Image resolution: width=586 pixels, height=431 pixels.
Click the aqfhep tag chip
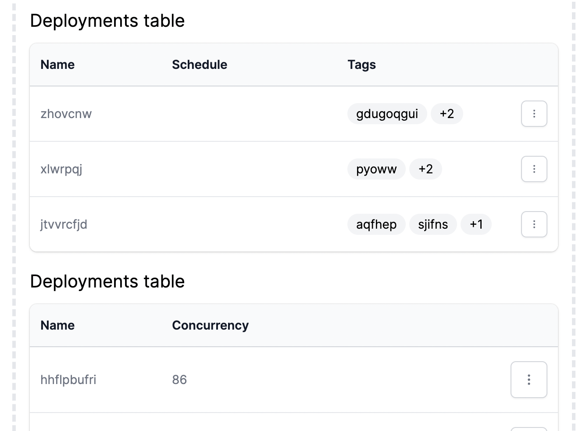[376, 224]
